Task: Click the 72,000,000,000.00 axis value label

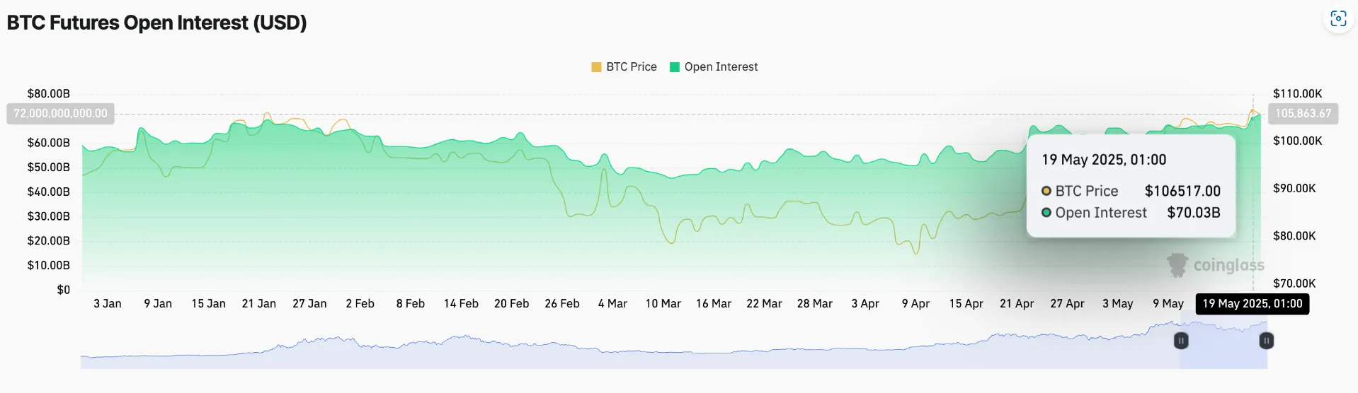Action: [60, 113]
